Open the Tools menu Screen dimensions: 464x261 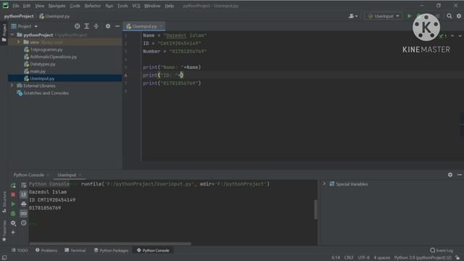click(x=123, y=6)
